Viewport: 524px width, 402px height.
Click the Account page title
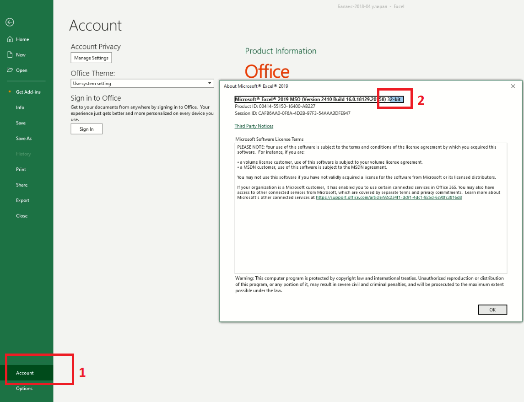tap(96, 25)
